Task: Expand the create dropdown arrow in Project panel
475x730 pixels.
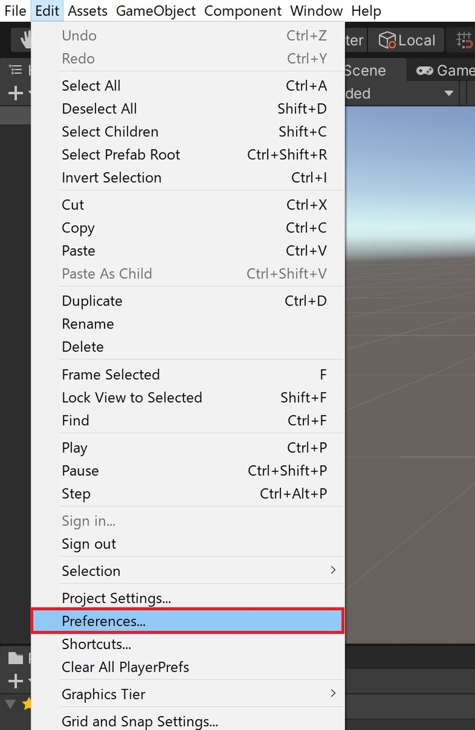Action: pos(29,680)
